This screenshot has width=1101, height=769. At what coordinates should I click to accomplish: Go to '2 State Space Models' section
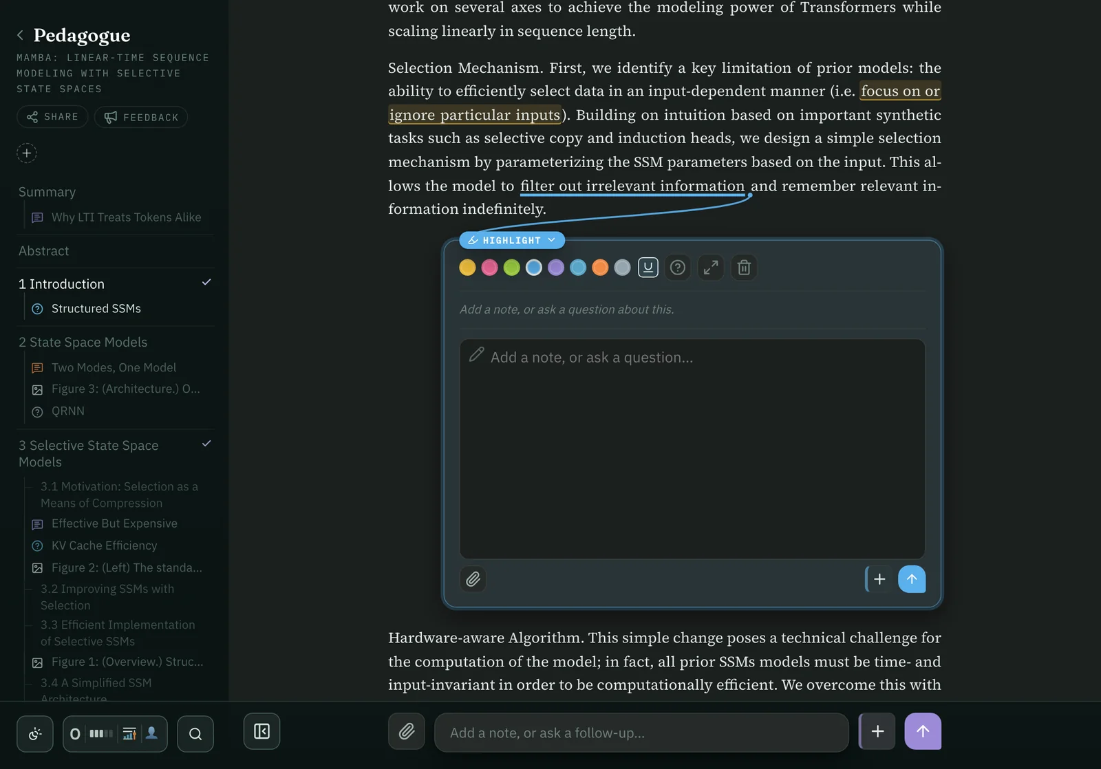[83, 342]
